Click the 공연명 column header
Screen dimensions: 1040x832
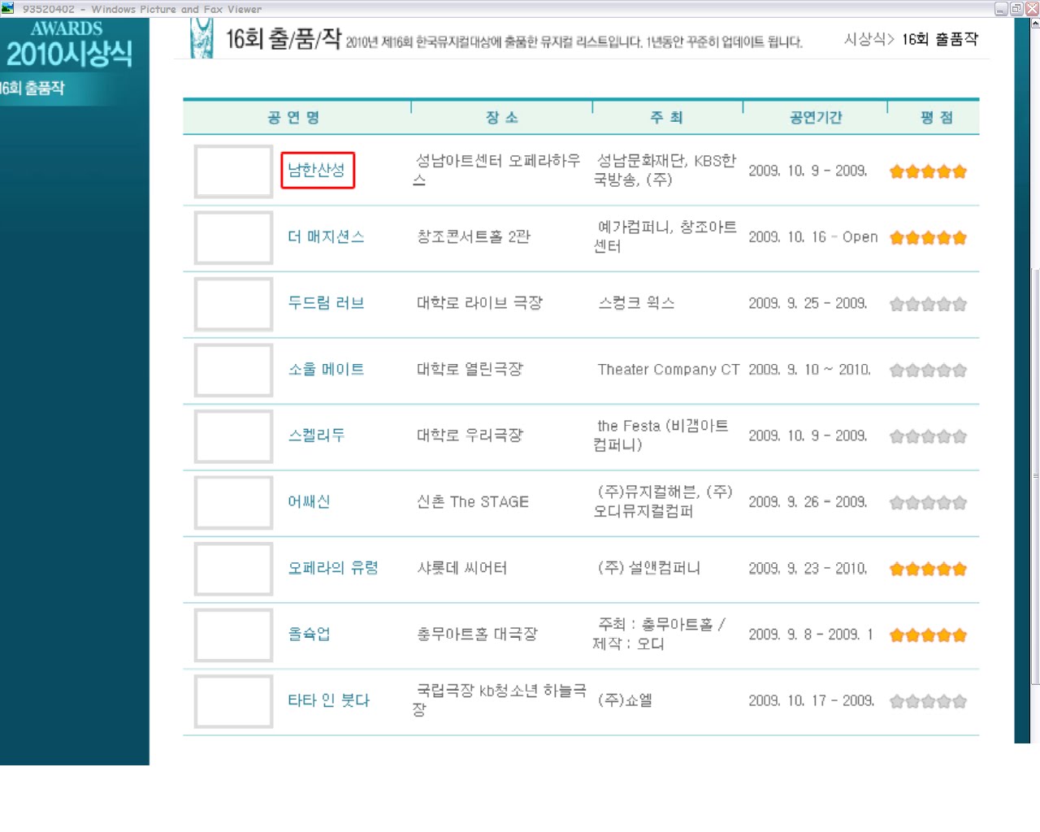pos(294,118)
